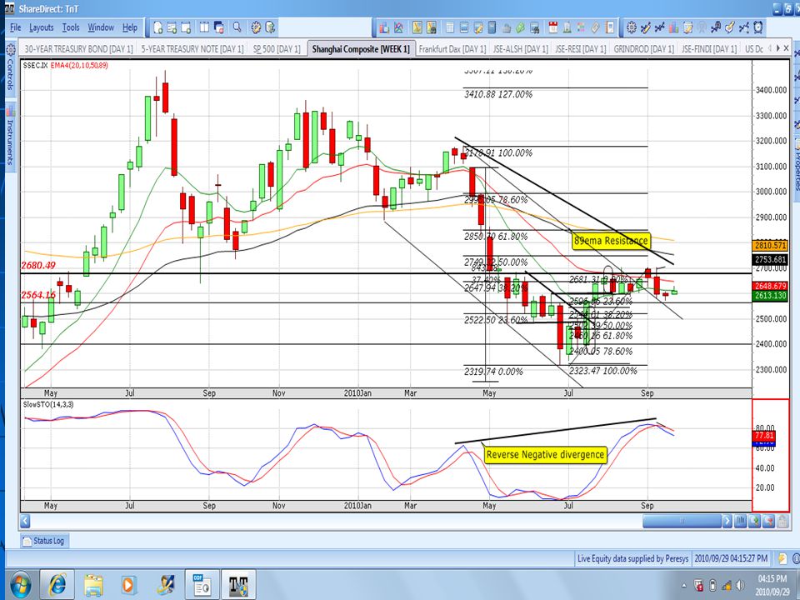
Task: Switch to GRINDROD [DAY 1] tab
Action: tap(643, 49)
